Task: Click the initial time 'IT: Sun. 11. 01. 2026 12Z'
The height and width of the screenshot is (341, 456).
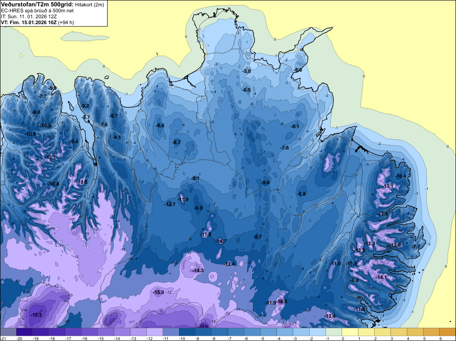Action: point(29,16)
